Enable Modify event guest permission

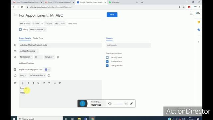[x=107, y=57]
